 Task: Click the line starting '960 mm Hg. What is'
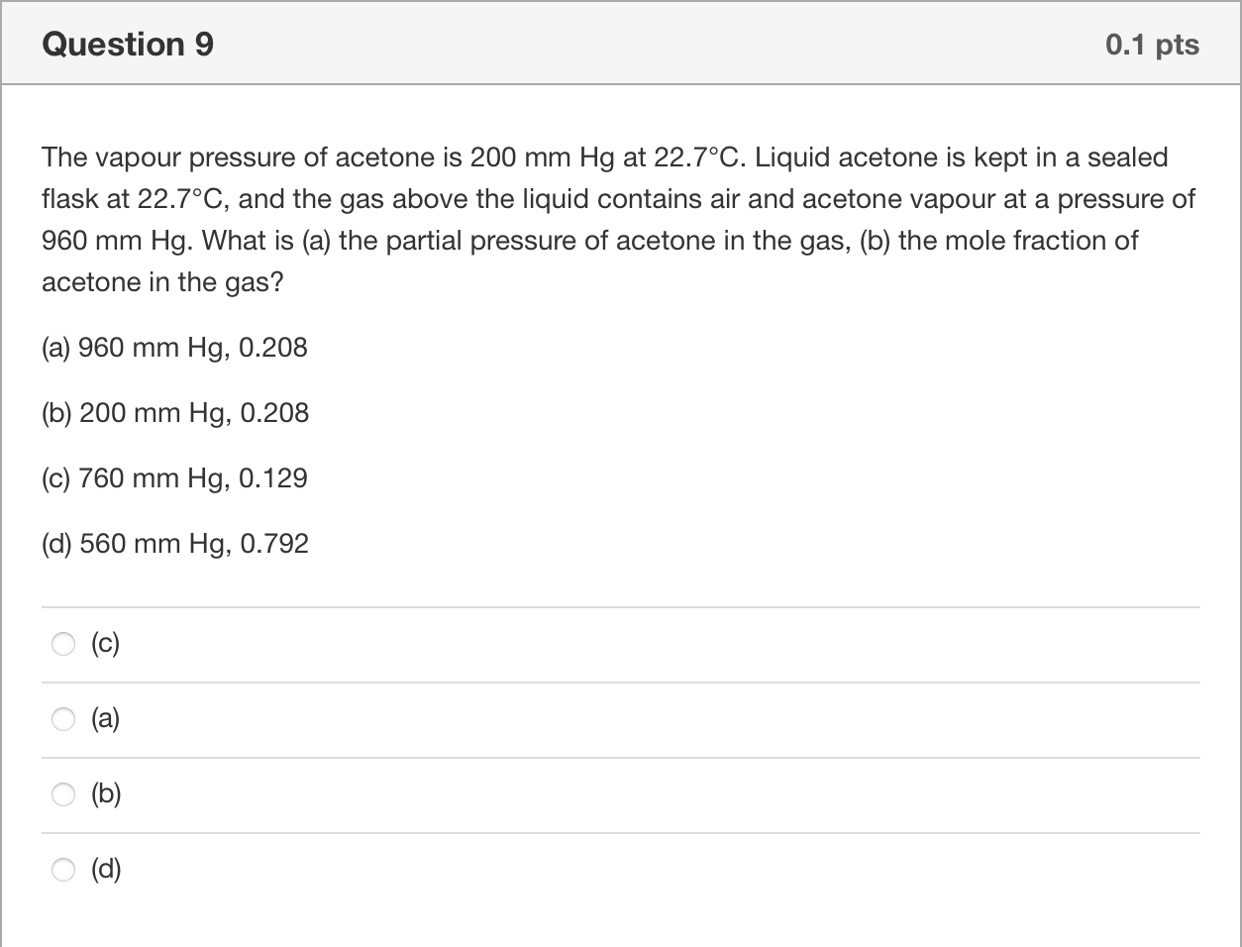click(590, 241)
